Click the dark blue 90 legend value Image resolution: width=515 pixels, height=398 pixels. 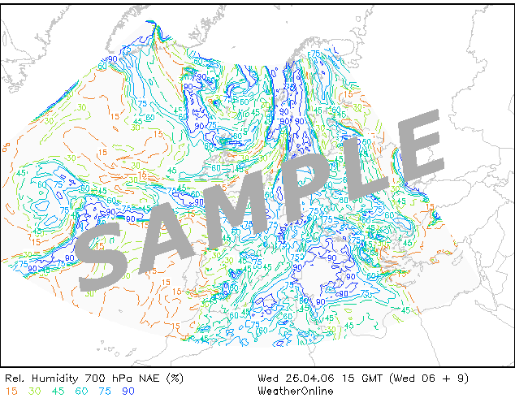(128, 392)
